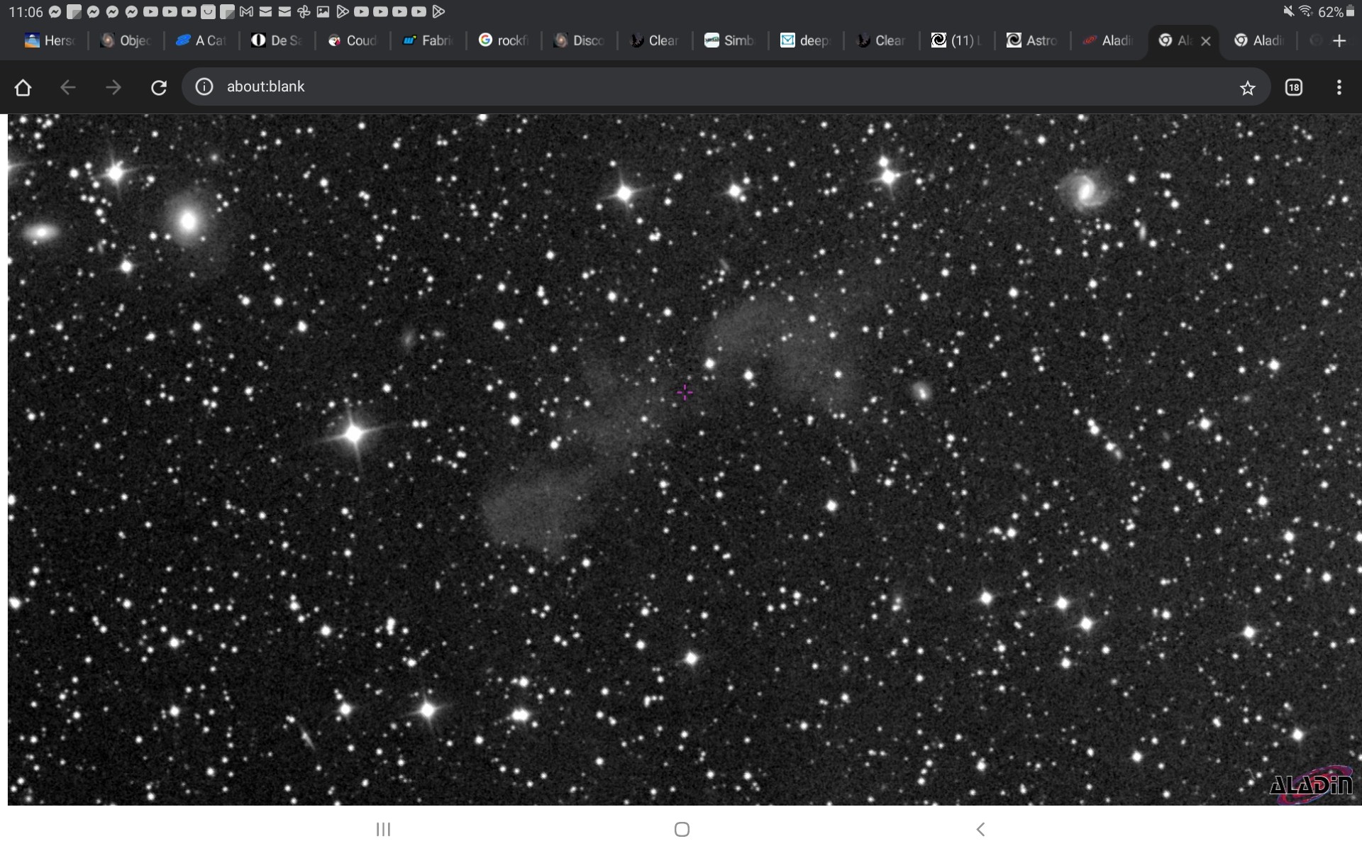Switch to the Objec tab
Image resolution: width=1362 pixels, height=851 pixels.
point(126,41)
